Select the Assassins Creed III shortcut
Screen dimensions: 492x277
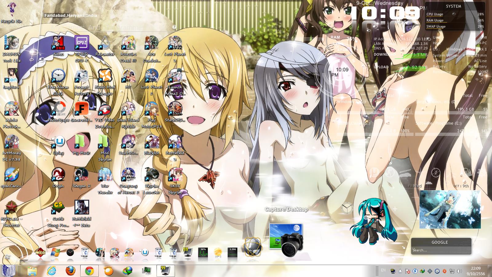128,49
